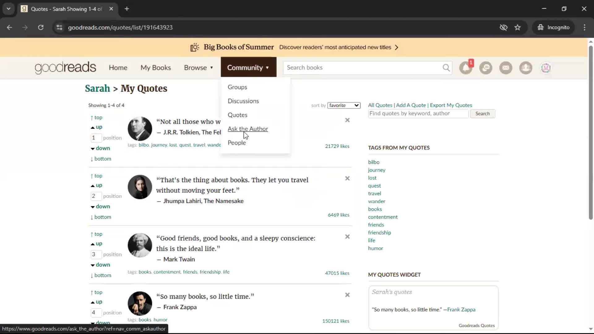Remove the Frank Zappa quote with X
Image resolution: width=594 pixels, height=334 pixels.
(x=347, y=295)
